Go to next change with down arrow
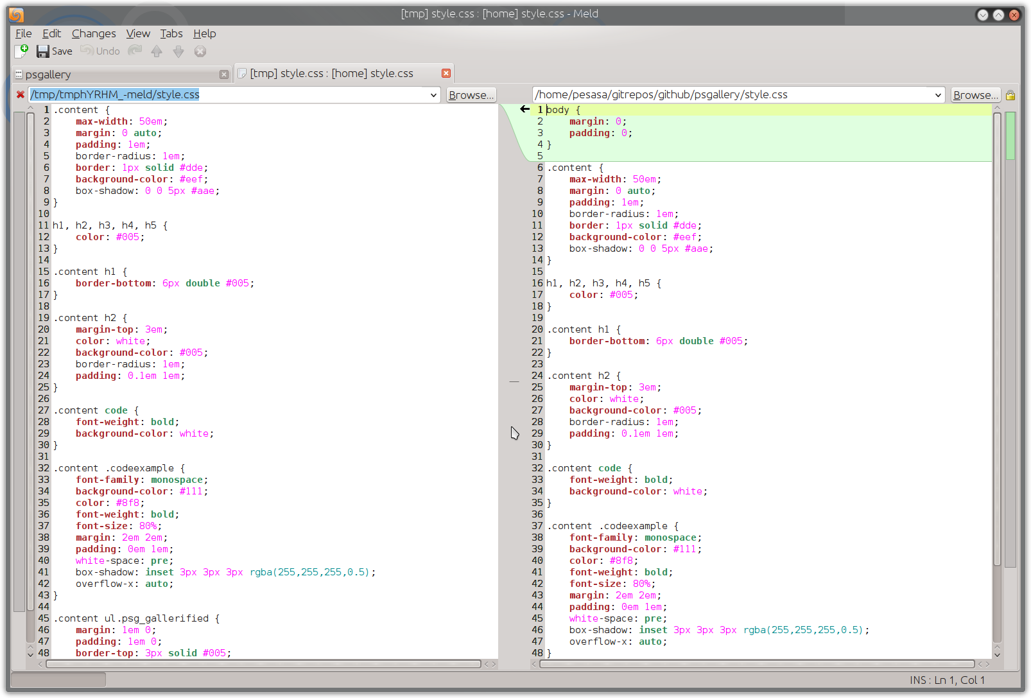1031x698 pixels. tap(178, 51)
